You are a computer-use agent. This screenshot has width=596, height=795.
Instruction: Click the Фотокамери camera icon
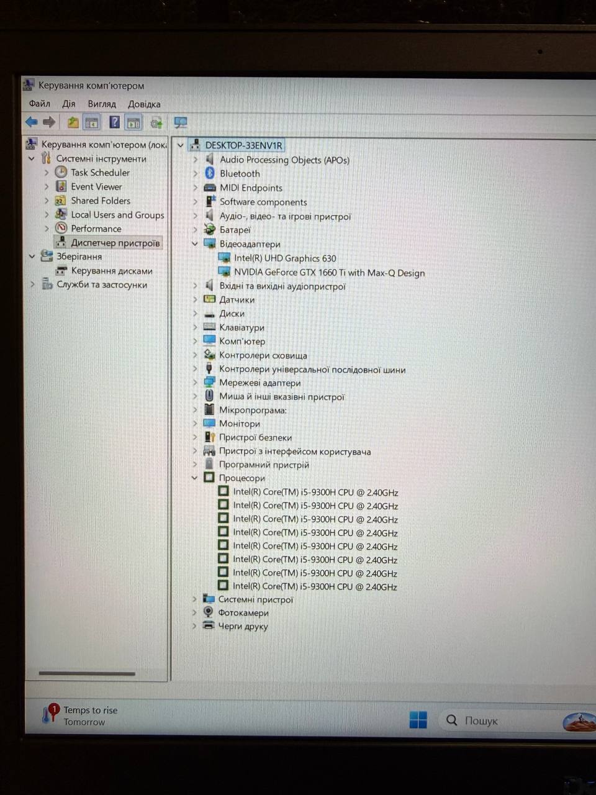pyautogui.click(x=209, y=612)
